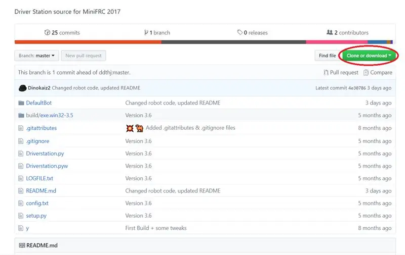Click the releases tag icon
This screenshot has height=255, width=405.
(x=239, y=32)
